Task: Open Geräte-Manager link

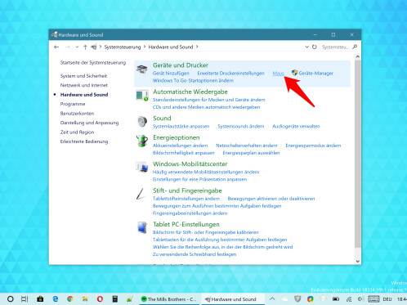Action: click(x=315, y=73)
